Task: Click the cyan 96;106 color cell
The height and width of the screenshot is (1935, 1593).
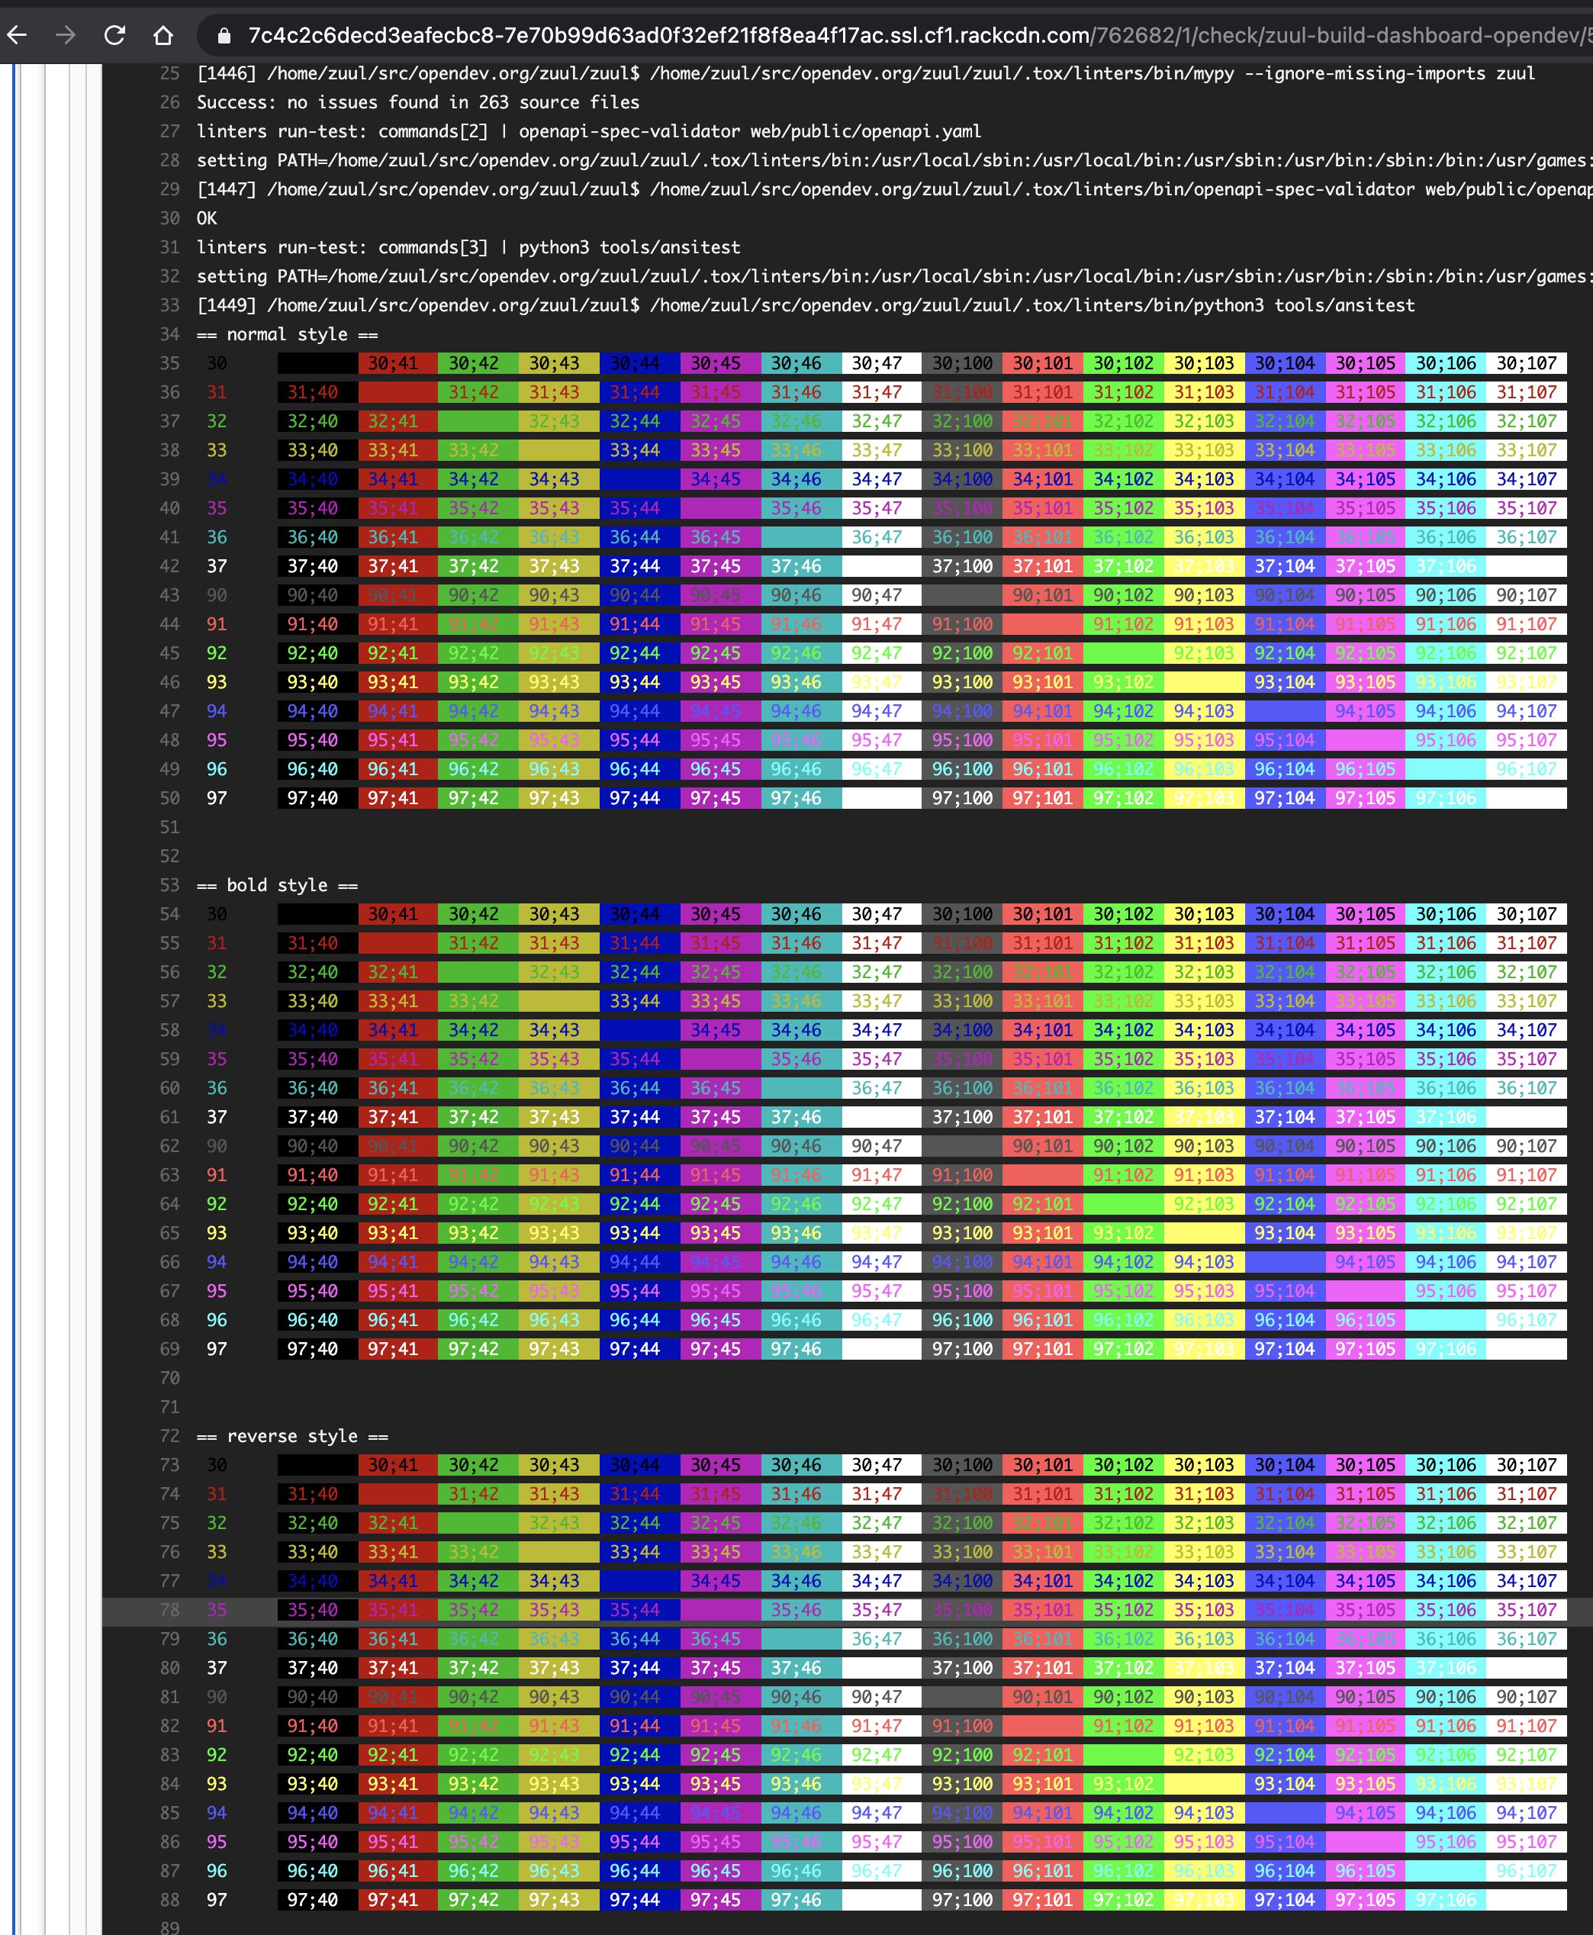Action: [1445, 769]
